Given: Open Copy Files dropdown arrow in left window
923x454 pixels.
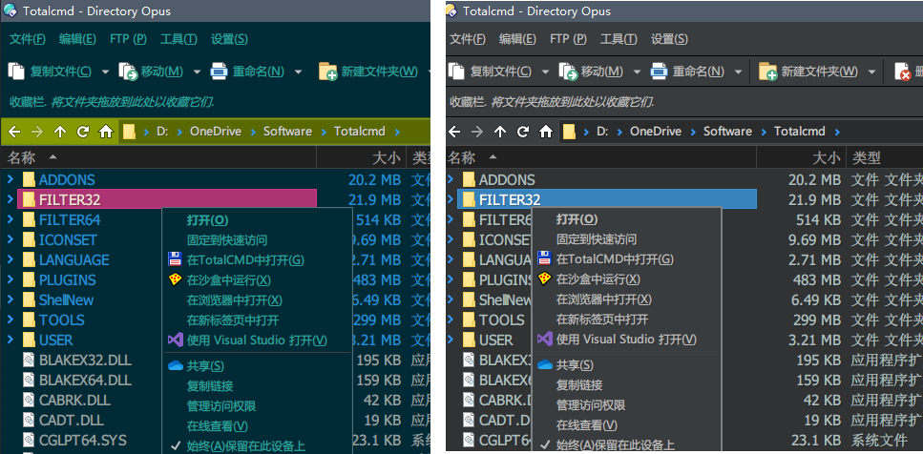Looking at the screenshot, I should point(105,72).
